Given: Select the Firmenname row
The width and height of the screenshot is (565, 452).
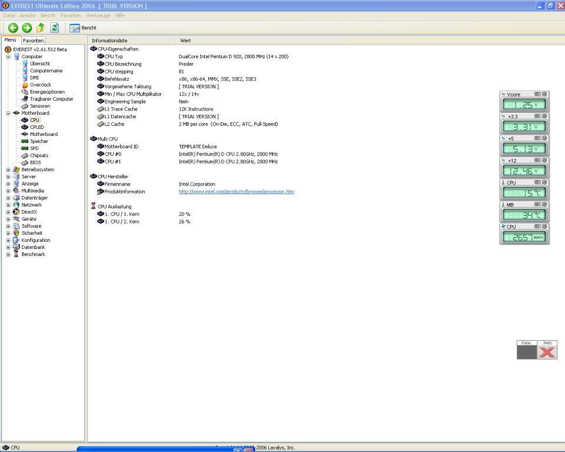Looking at the screenshot, I should (156, 184).
